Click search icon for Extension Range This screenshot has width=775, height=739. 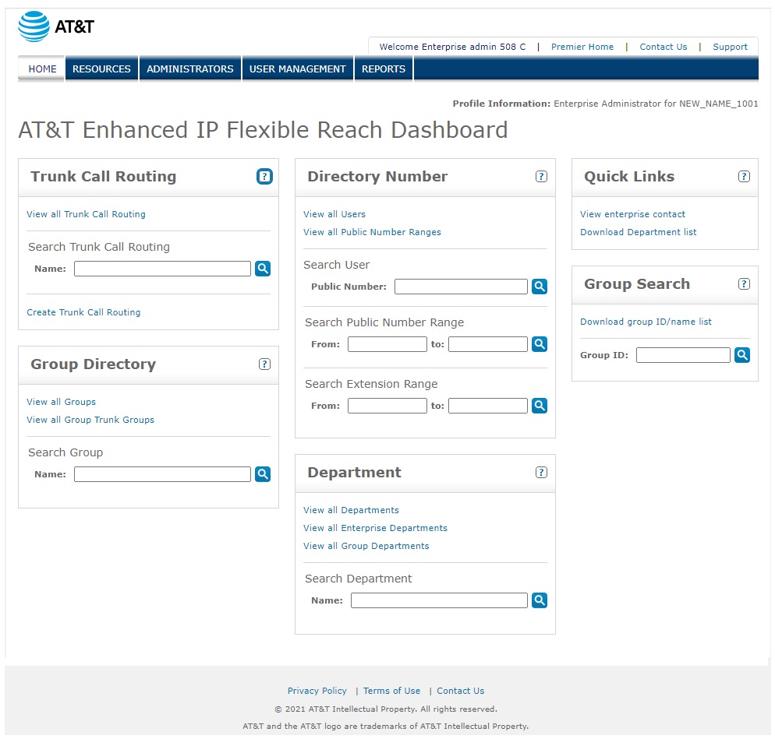[540, 406]
